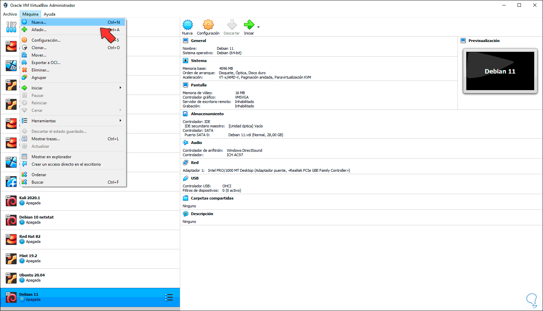Click the Debian 11 preview thumbnail

point(500,71)
